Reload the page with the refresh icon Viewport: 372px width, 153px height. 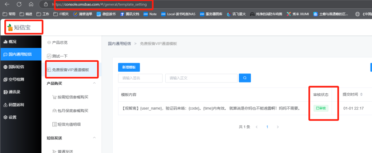pyautogui.click(x=19, y=4)
